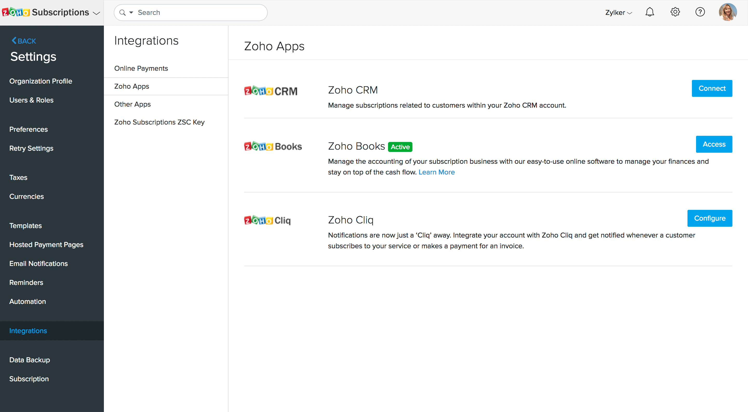Image resolution: width=748 pixels, height=412 pixels.
Task: Go back using the BACK link
Action: click(24, 41)
